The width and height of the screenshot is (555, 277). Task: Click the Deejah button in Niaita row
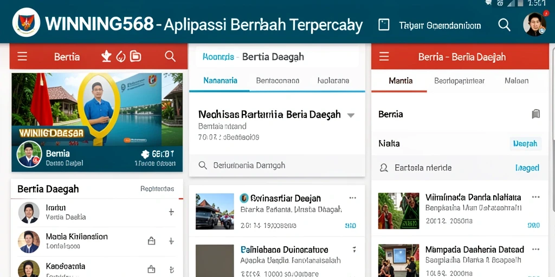[x=526, y=143]
